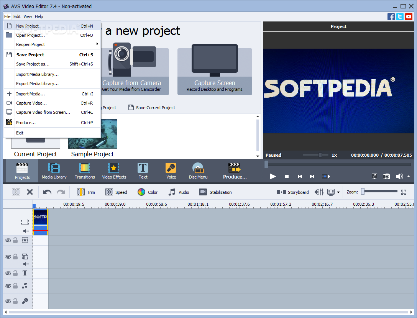Open the Edit menu
The image size is (417, 318).
pos(17,16)
